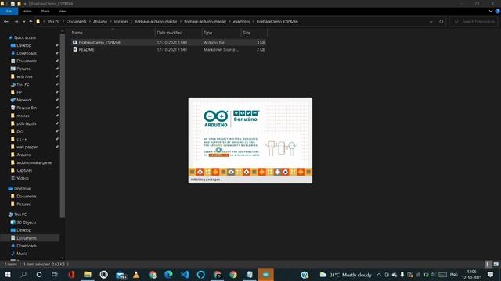Open the movies folder

pyautogui.click(x=23, y=116)
